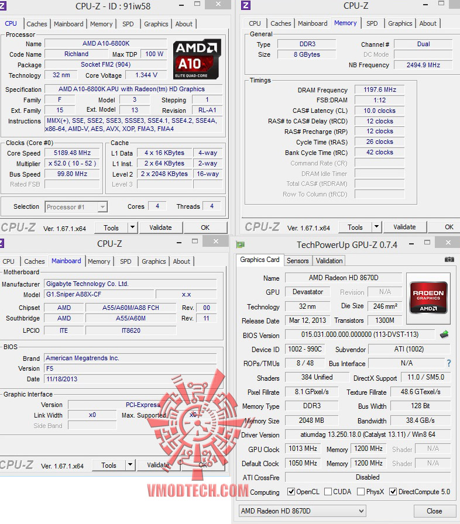This screenshot has width=460, height=524.
Task: Select CPU tab in the Mainboard window
Action: (9, 261)
